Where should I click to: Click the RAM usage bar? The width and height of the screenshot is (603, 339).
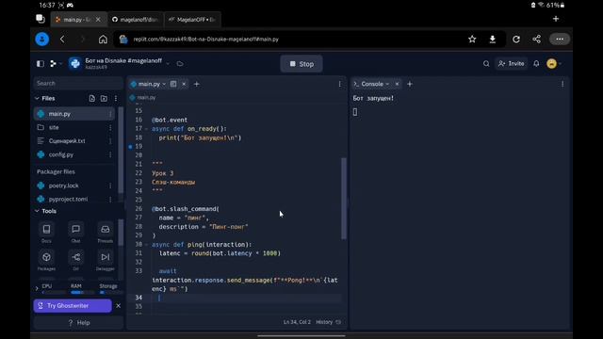pyautogui.click(x=82, y=293)
